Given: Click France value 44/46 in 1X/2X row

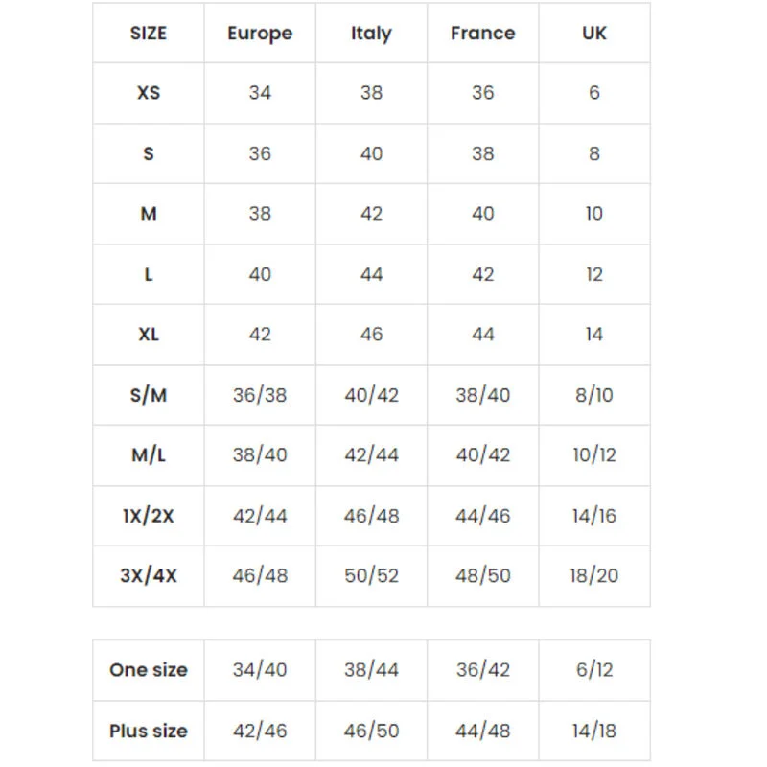Looking at the screenshot, I should coord(482,516).
